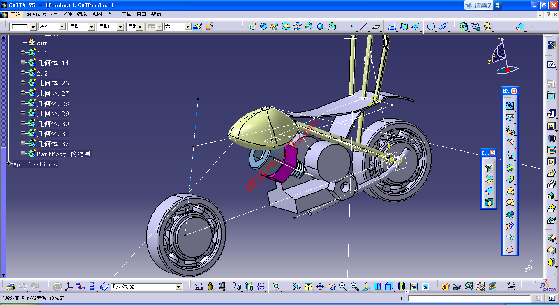This screenshot has width=559, height=305.
Task: Open the layer dropdown showing 无
Action: pos(187,27)
